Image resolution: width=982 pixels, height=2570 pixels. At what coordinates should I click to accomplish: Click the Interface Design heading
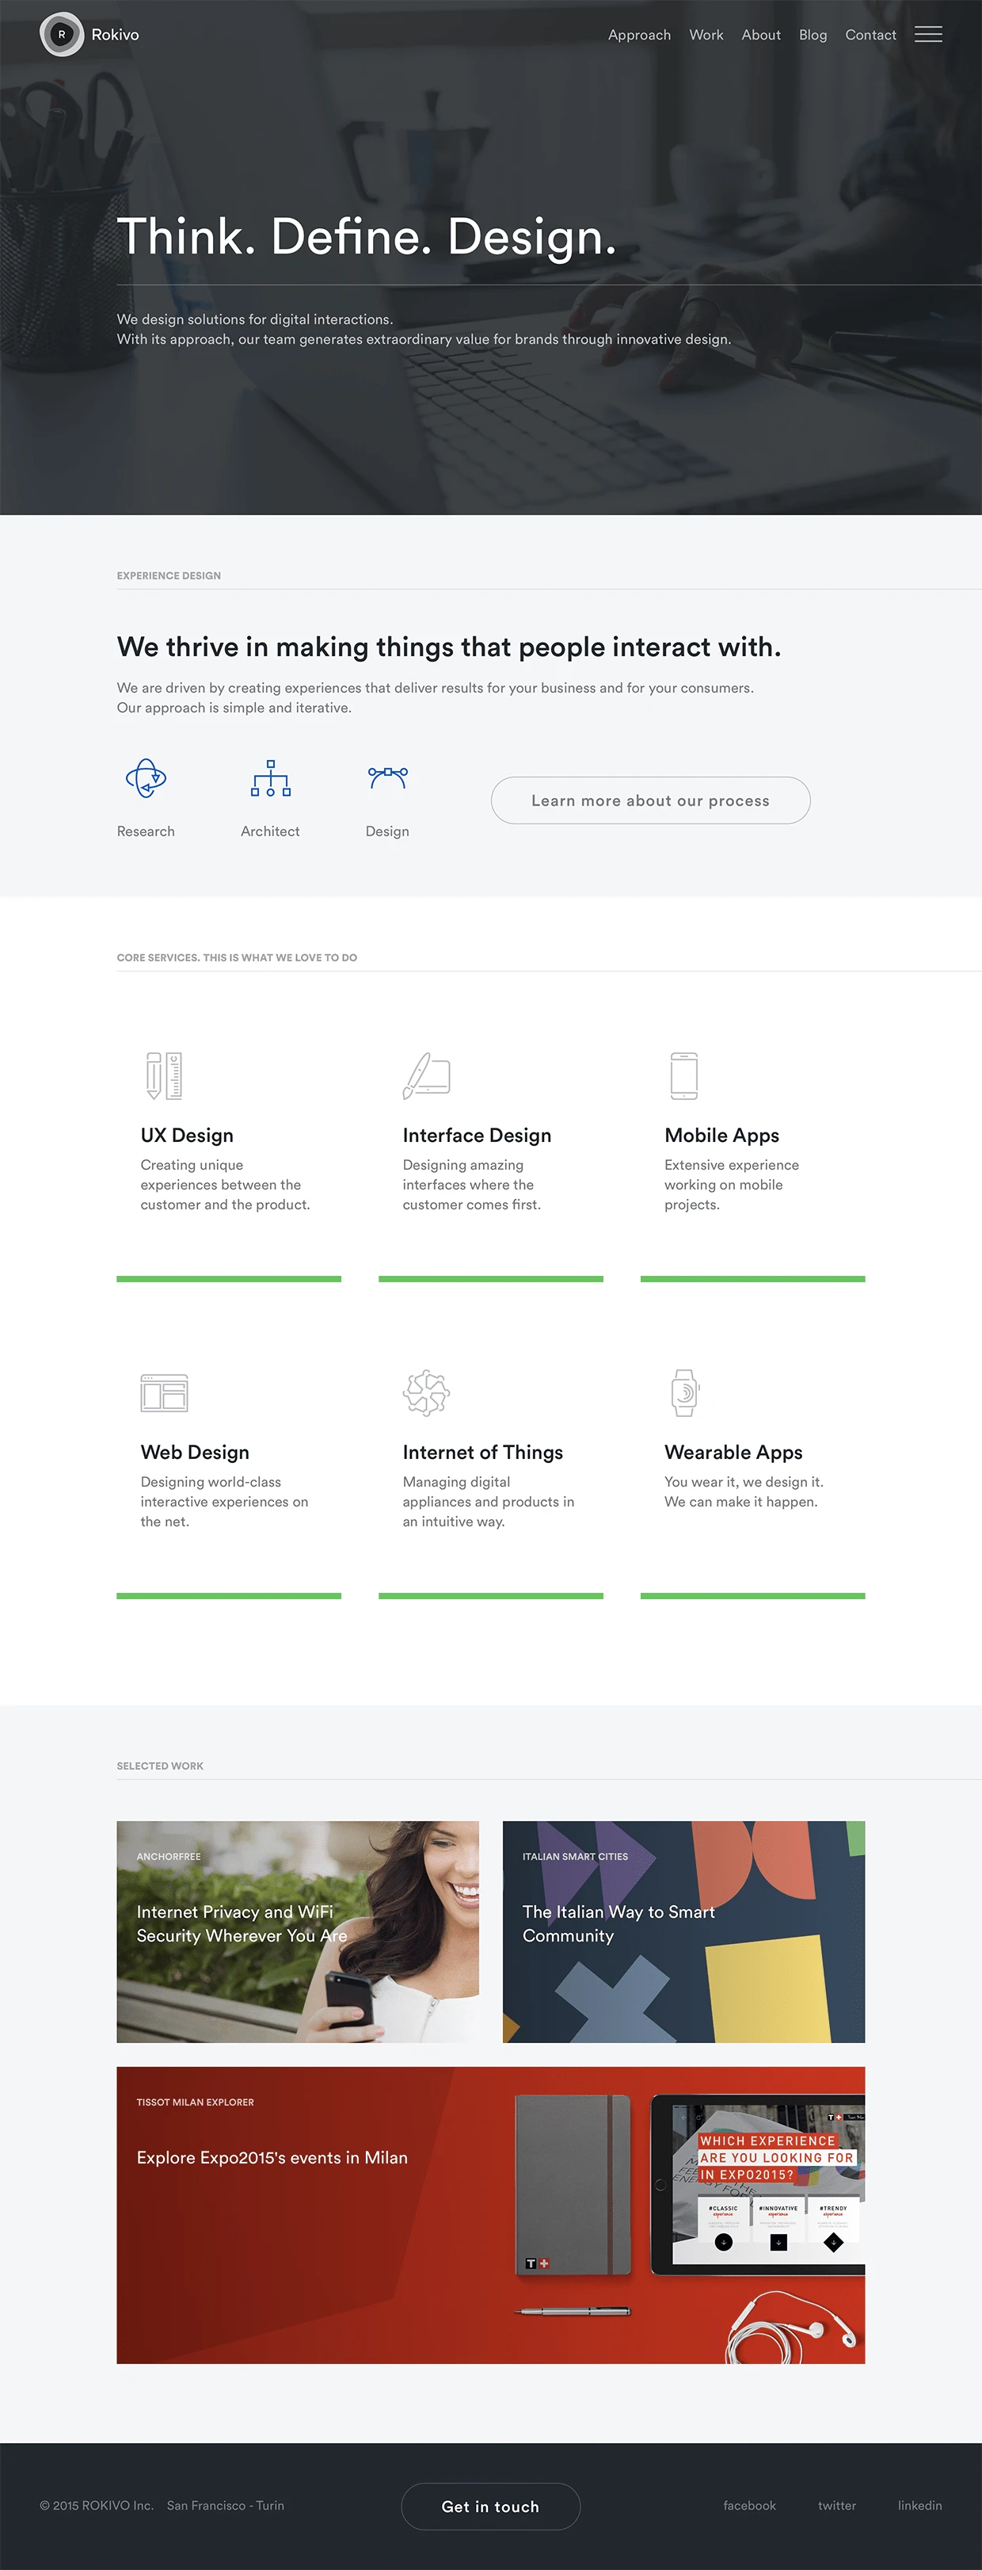[x=477, y=1136]
